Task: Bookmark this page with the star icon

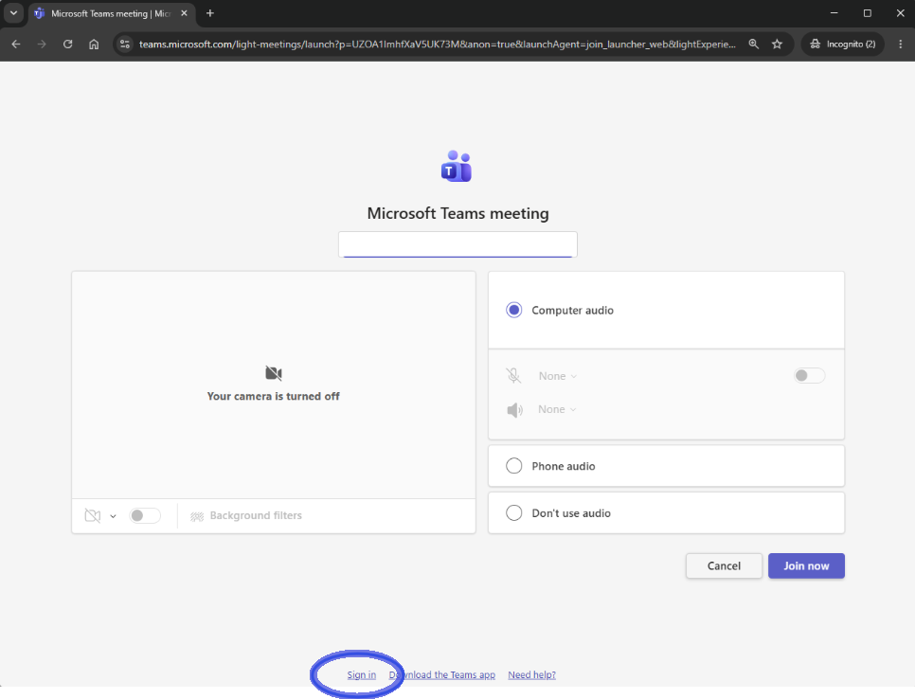Action: pos(778,45)
